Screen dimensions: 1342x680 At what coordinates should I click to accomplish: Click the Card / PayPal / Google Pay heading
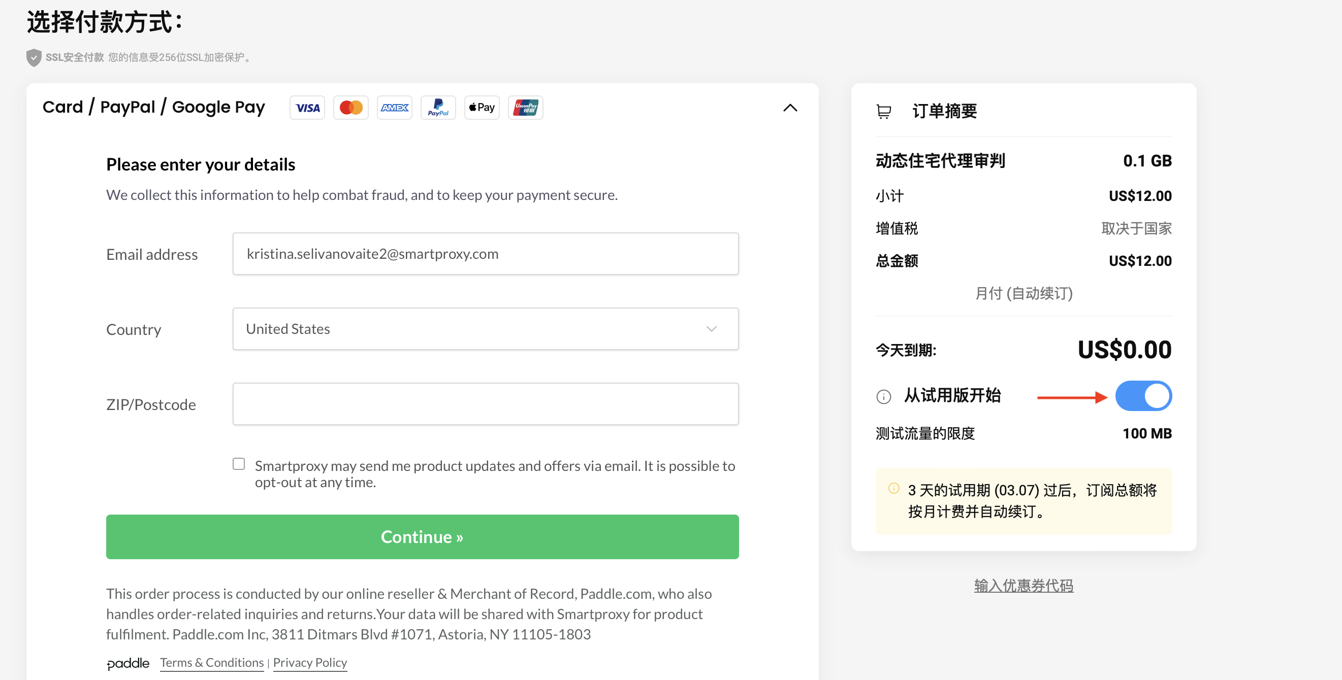click(154, 107)
